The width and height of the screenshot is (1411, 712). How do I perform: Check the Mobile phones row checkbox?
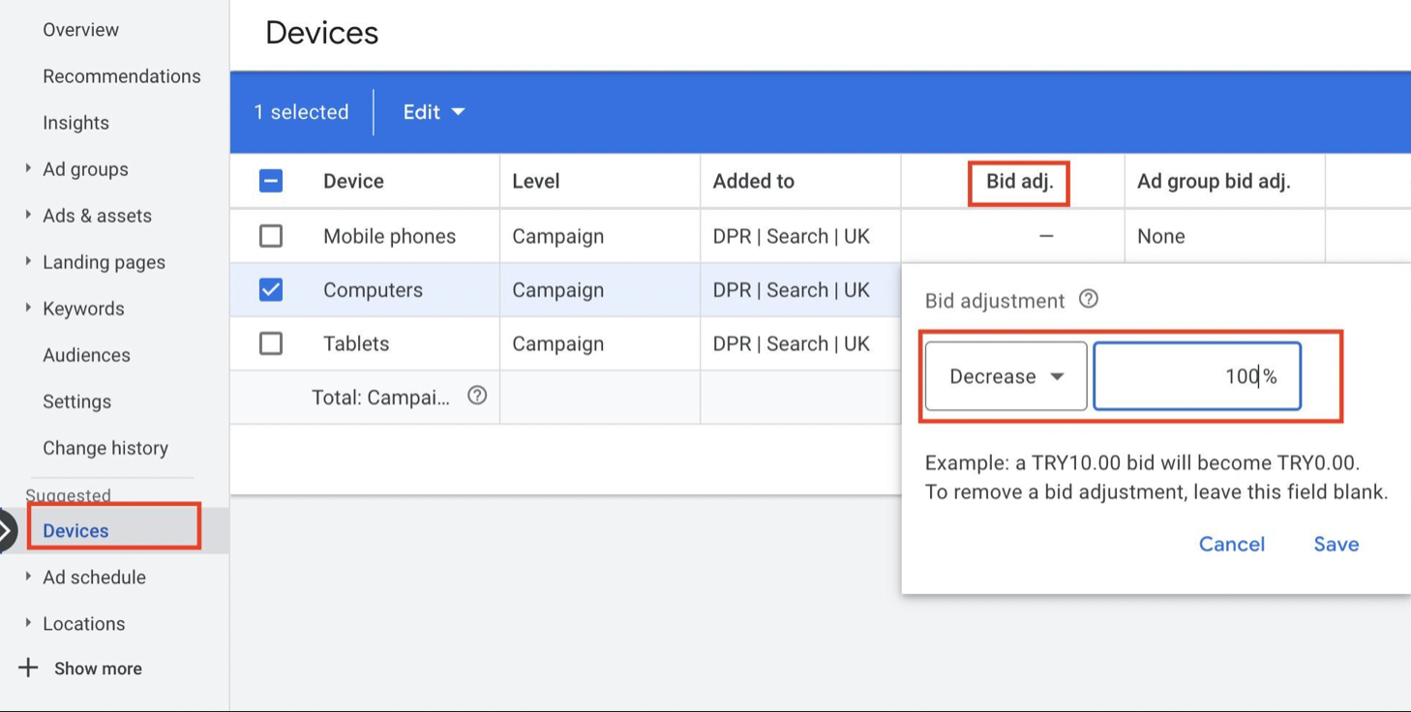click(x=271, y=236)
